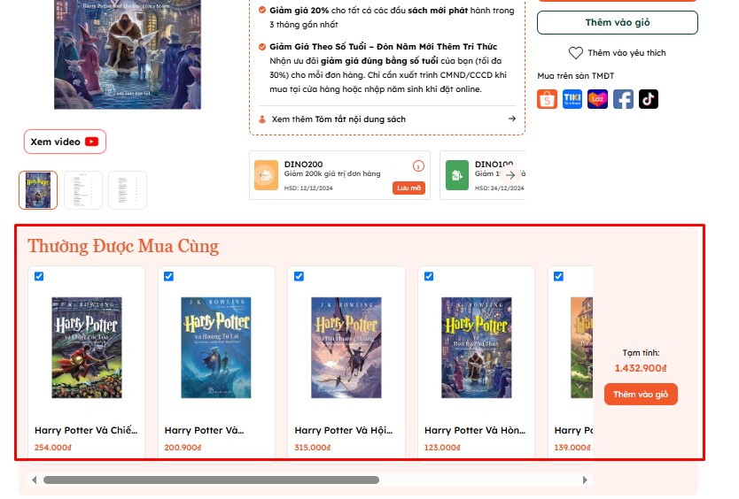
Task: Open the Tiki marketplace icon
Action: (572, 99)
